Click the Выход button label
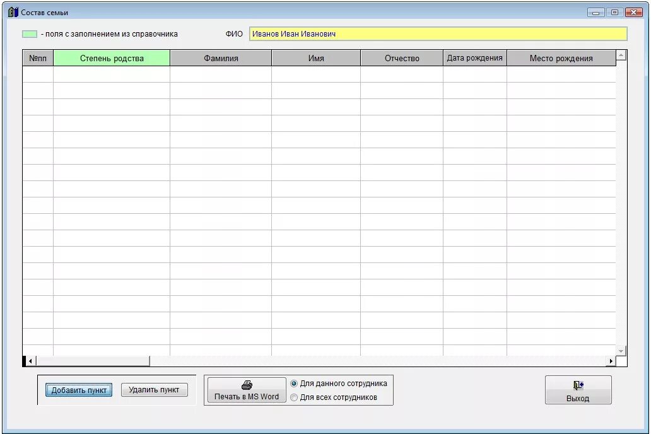 click(578, 398)
